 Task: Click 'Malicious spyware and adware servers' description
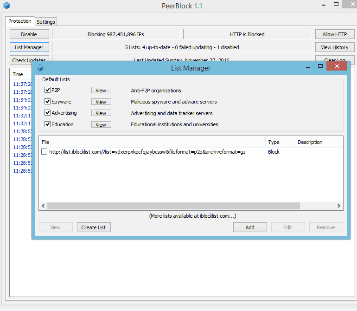coord(174,102)
